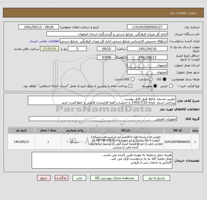Click the چاپ print button
Viewport: 207px width, 200px height.
pos(79,178)
